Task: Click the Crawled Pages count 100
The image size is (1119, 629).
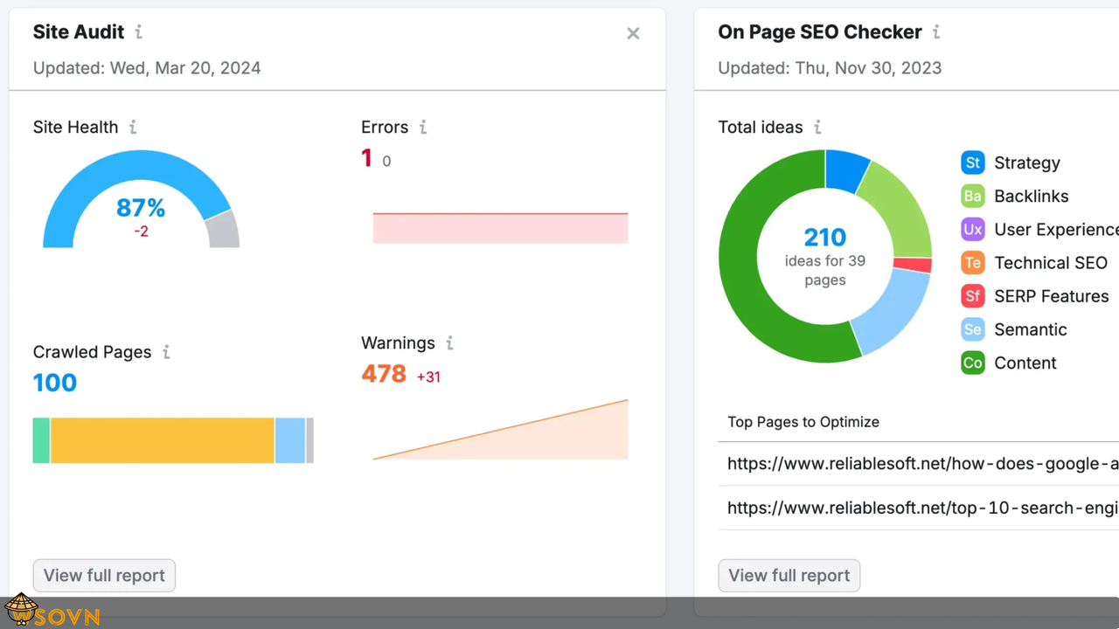Action: (x=55, y=383)
